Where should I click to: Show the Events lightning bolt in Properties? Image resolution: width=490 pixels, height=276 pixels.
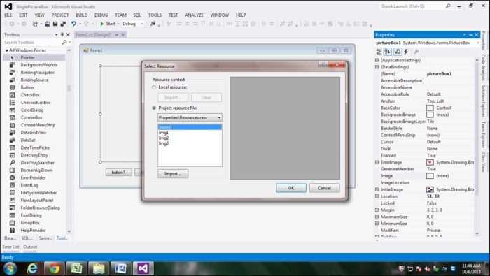[406, 52]
